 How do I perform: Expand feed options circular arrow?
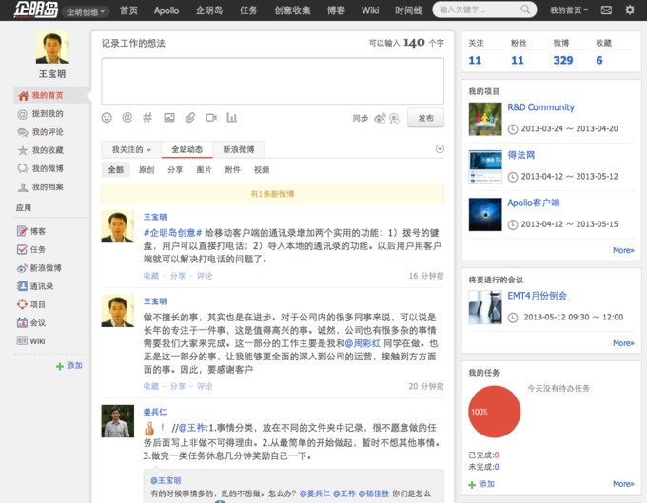(440, 149)
